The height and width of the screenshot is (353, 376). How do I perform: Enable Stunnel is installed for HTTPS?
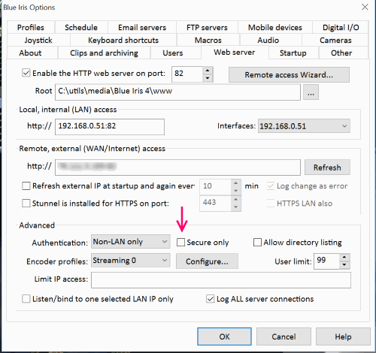pos(26,203)
